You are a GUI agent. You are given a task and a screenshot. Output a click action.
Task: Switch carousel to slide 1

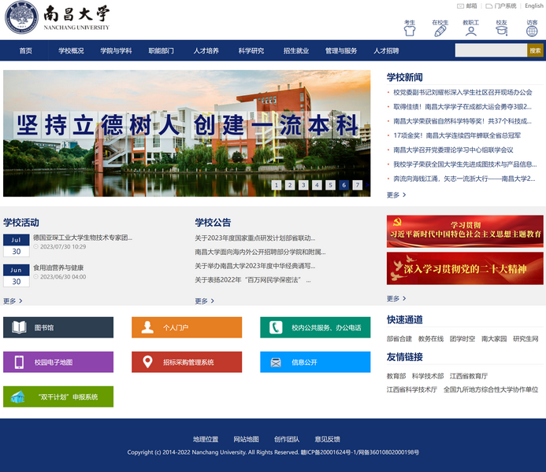(277, 185)
